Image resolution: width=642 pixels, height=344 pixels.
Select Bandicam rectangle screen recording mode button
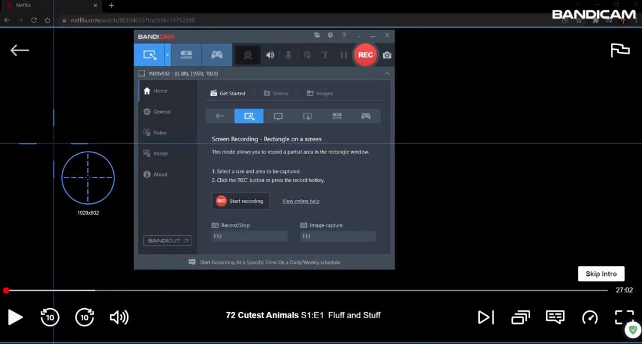(x=150, y=55)
